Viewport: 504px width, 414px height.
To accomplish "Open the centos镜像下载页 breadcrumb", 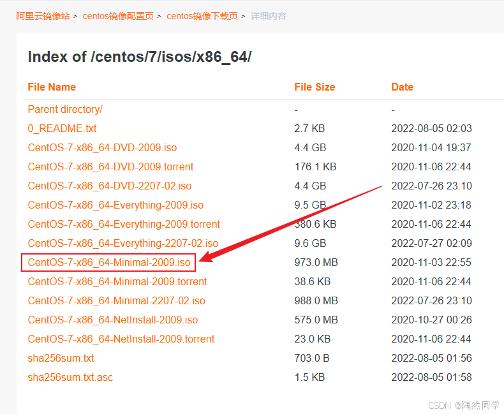I will (x=202, y=16).
